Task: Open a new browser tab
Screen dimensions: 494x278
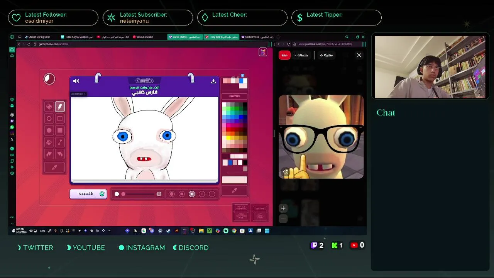Action: [x=278, y=37]
